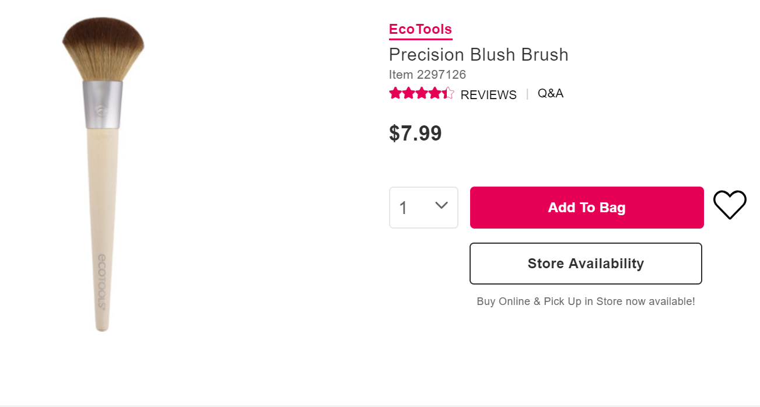This screenshot has width=760, height=407.
Task: Click the half-filled fifth rating star
Action: click(x=447, y=93)
